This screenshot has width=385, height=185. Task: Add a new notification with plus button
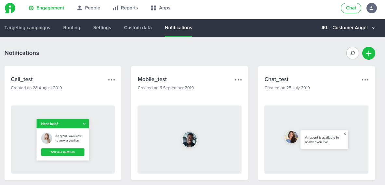pos(368,53)
